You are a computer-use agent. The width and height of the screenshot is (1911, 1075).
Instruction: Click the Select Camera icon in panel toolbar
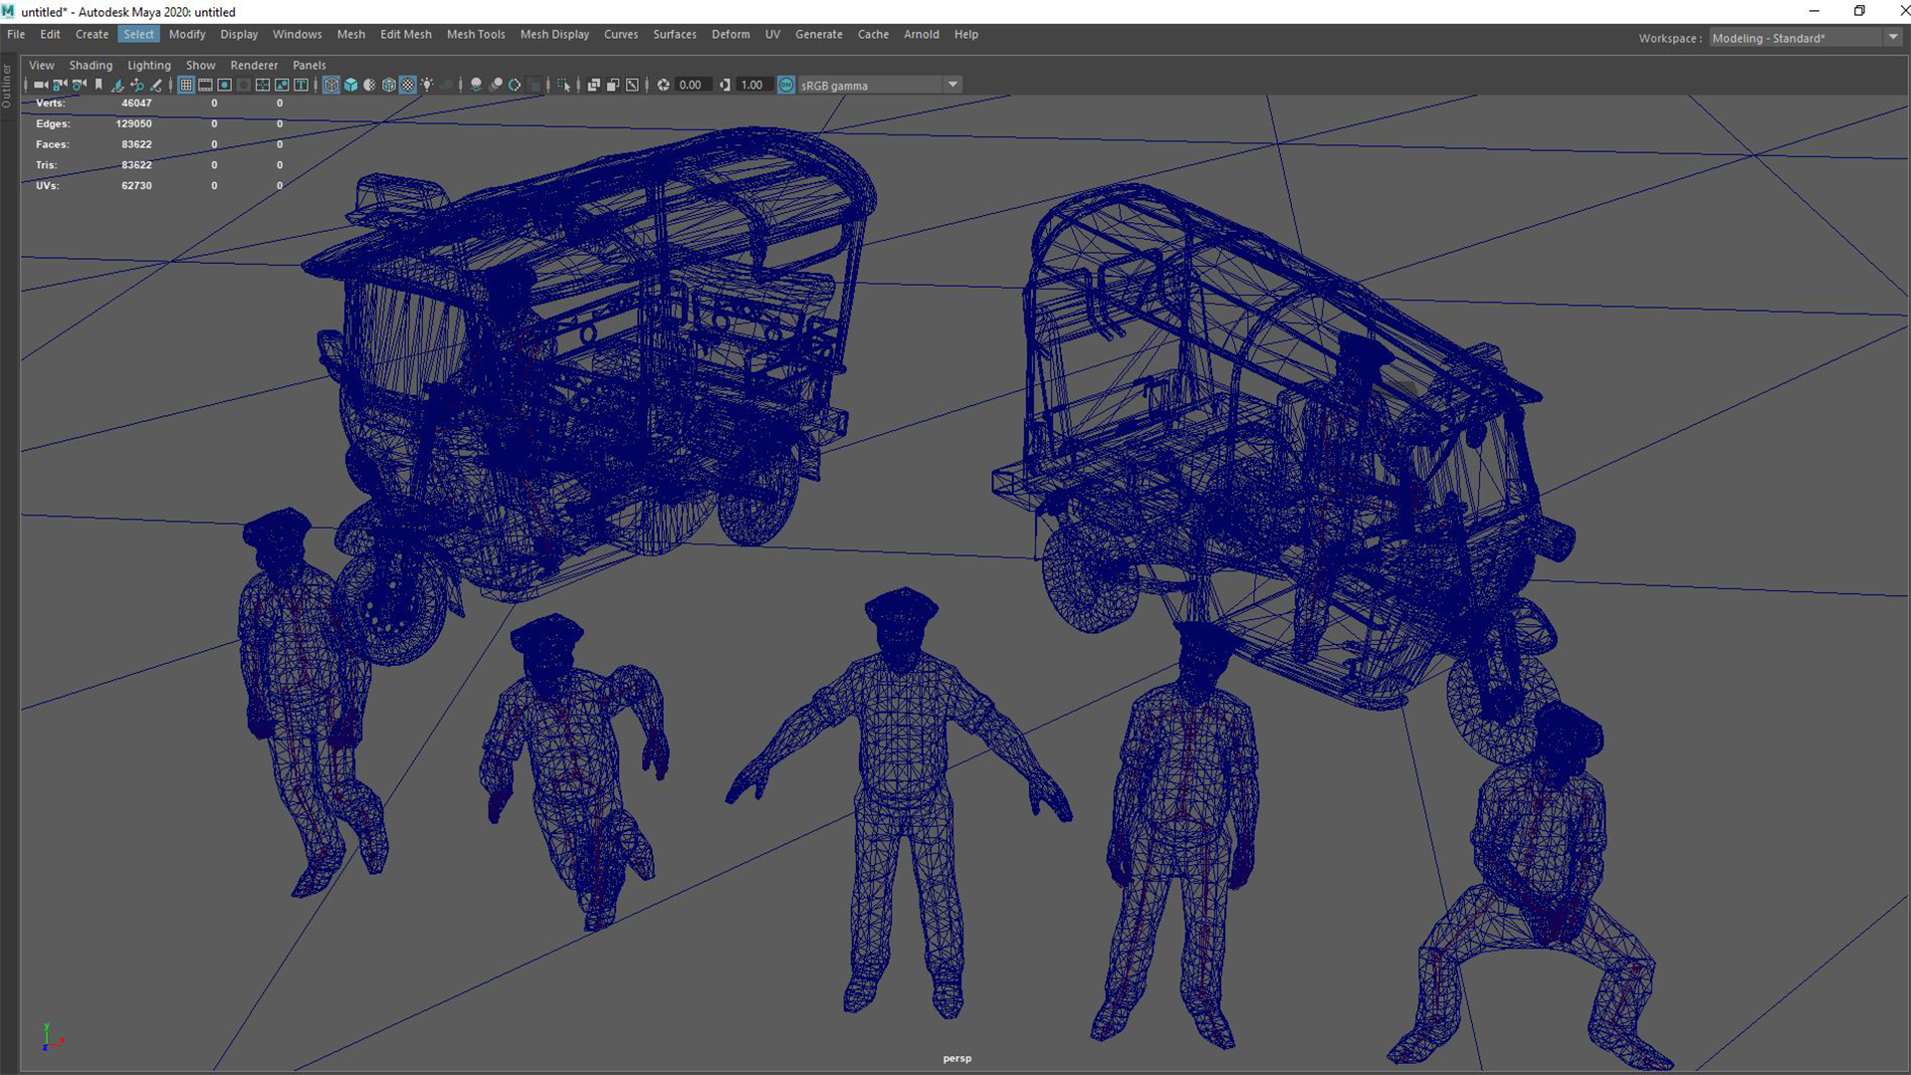[40, 85]
